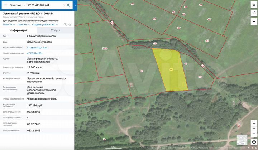Select the ruler measurement tool
This screenshot has height=150, width=258.
coord(254,12)
